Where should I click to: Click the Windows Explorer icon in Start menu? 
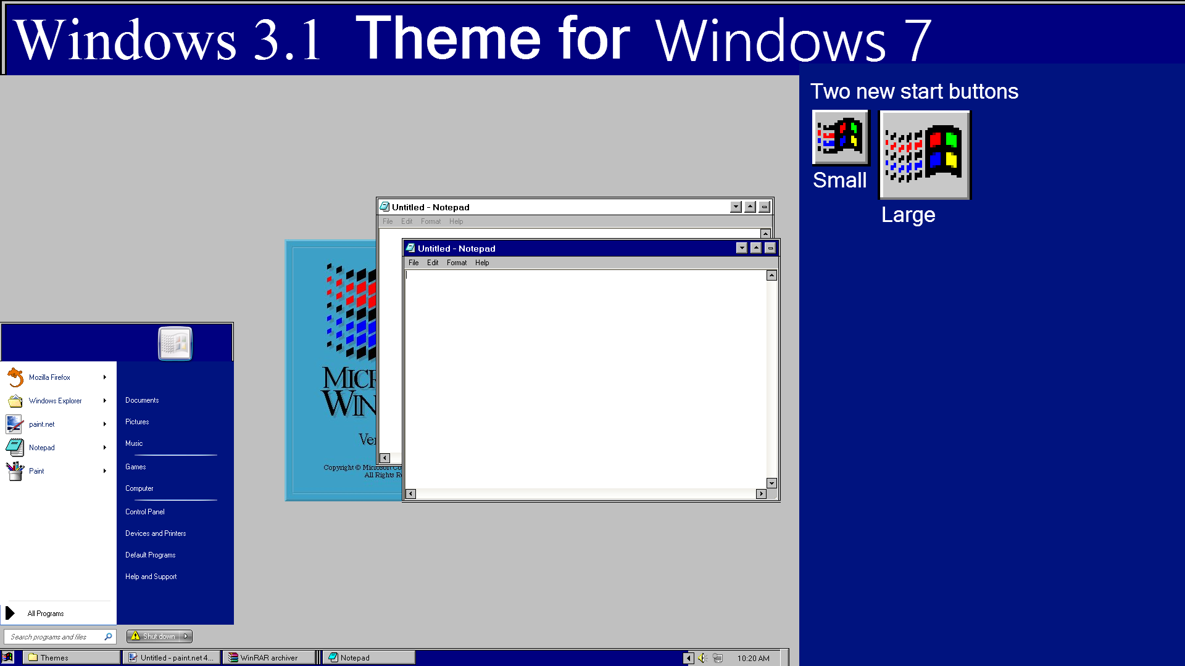pos(15,400)
